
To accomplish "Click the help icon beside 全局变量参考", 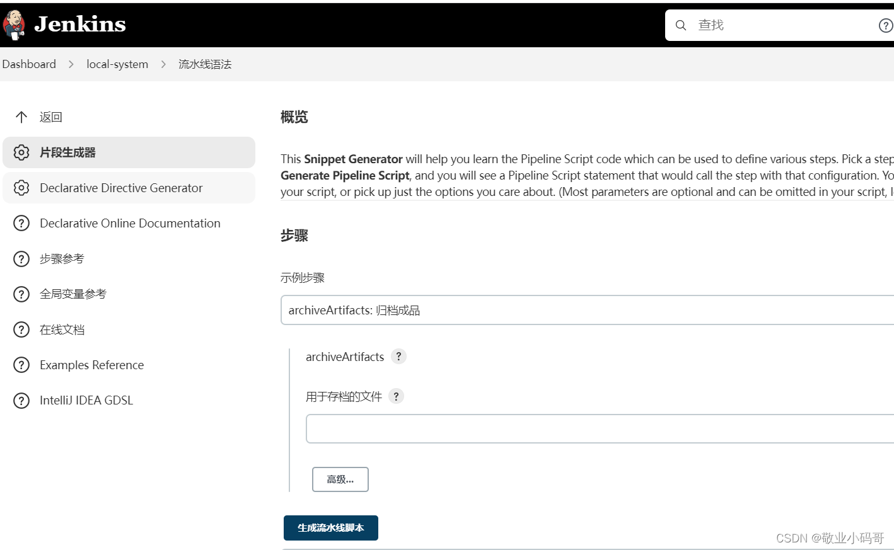I will pyautogui.click(x=21, y=294).
